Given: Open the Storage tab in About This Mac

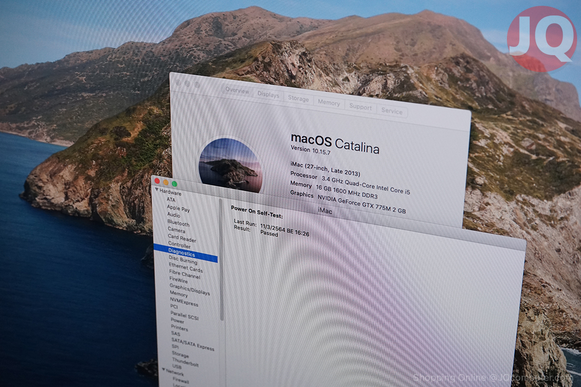Looking at the screenshot, I should pos(298,99).
